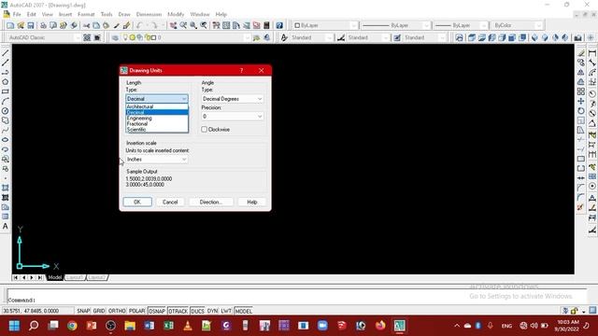Screen dimensions: 598x336
Task: Open the Format menu
Action: (86, 15)
